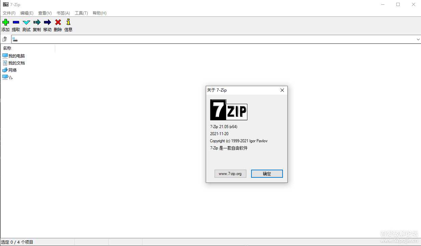The height and width of the screenshot is (246, 421).
Task: Select the 网络 entry in the sidebar
Action: [x=12, y=70]
